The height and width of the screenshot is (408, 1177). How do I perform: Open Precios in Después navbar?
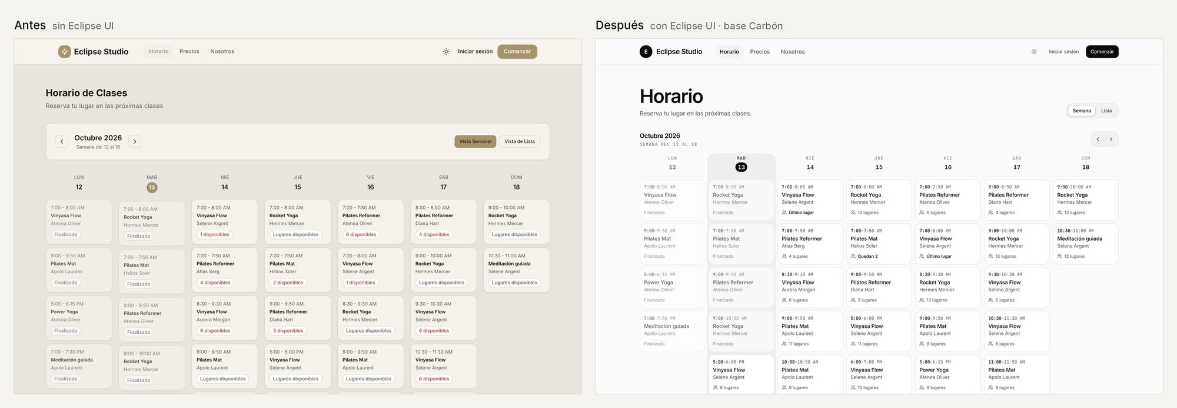click(x=760, y=52)
